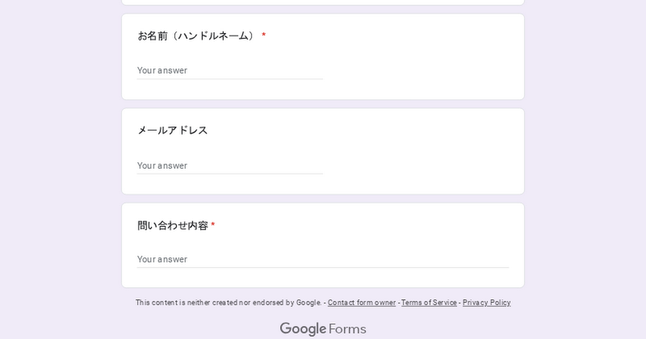This screenshot has height=339, width=646.
Task: Click the お名前（ハンドルネーム） answer field
Action: coord(230,70)
